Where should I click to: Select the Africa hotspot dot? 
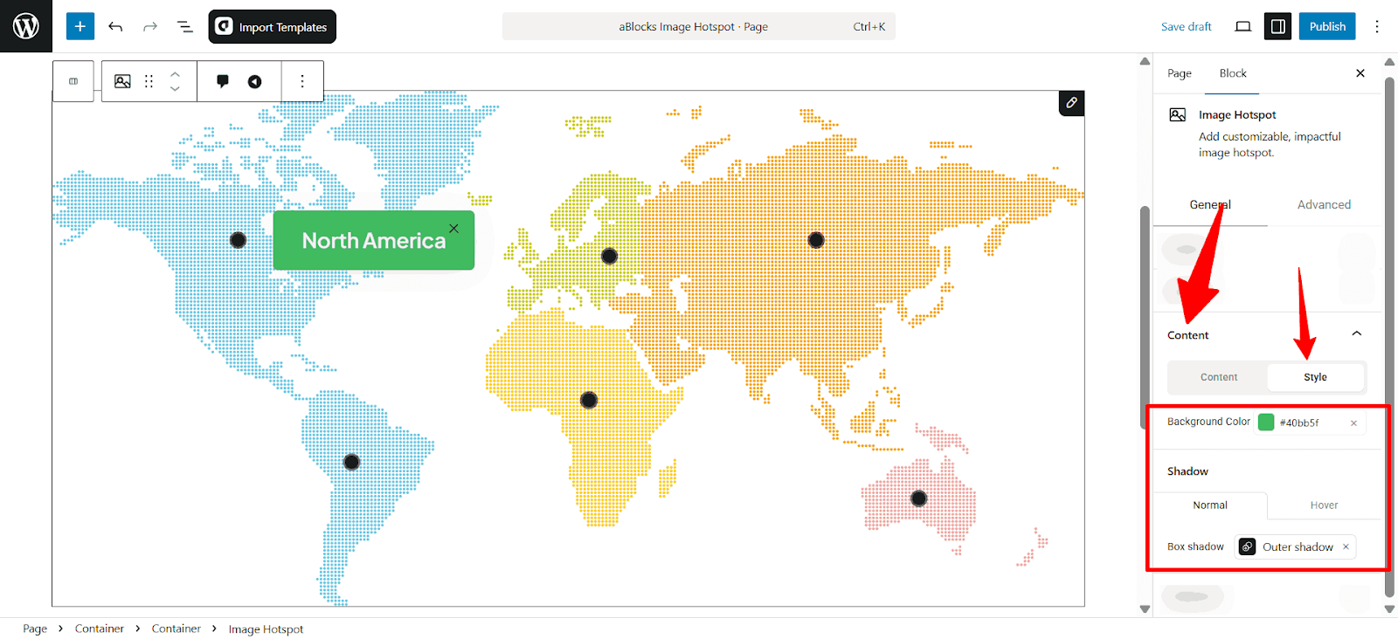589,400
